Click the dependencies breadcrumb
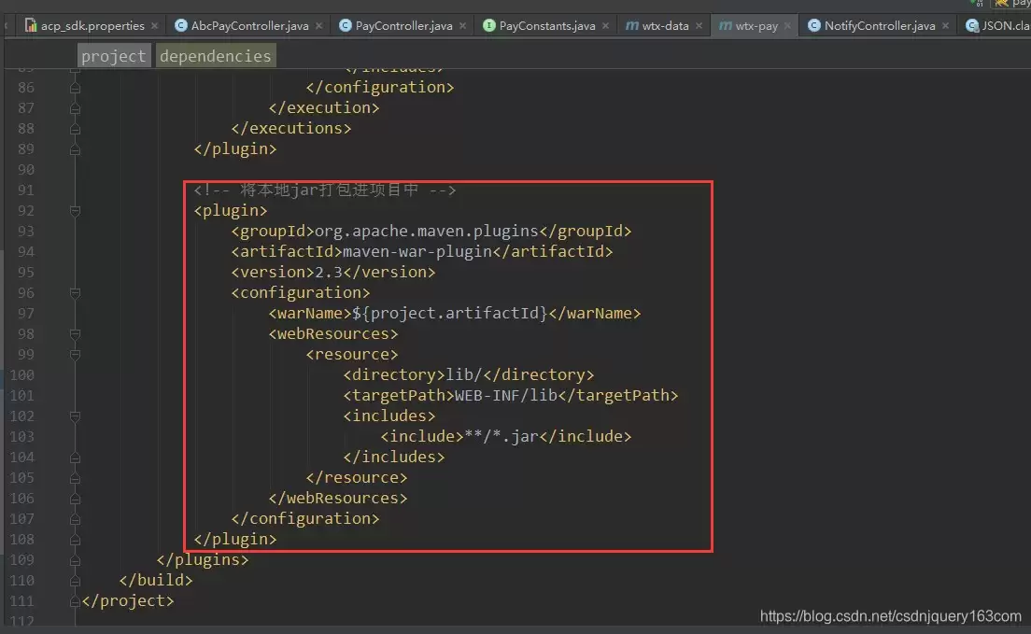This screenshot has height=634, width=1031. click(x=216, y=56)
